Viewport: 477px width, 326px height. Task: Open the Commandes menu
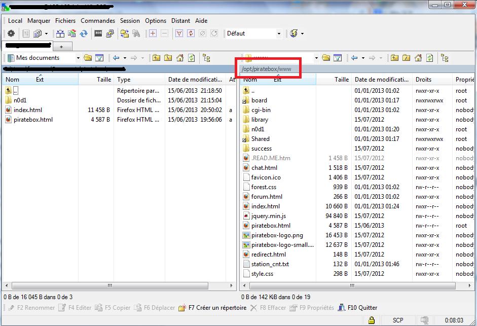(x=98, y=21)
